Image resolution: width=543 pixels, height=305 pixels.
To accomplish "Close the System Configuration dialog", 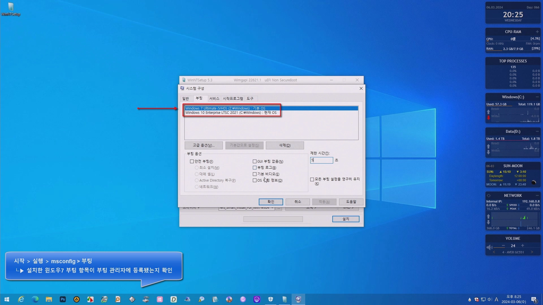I will [x=361, y=88].
